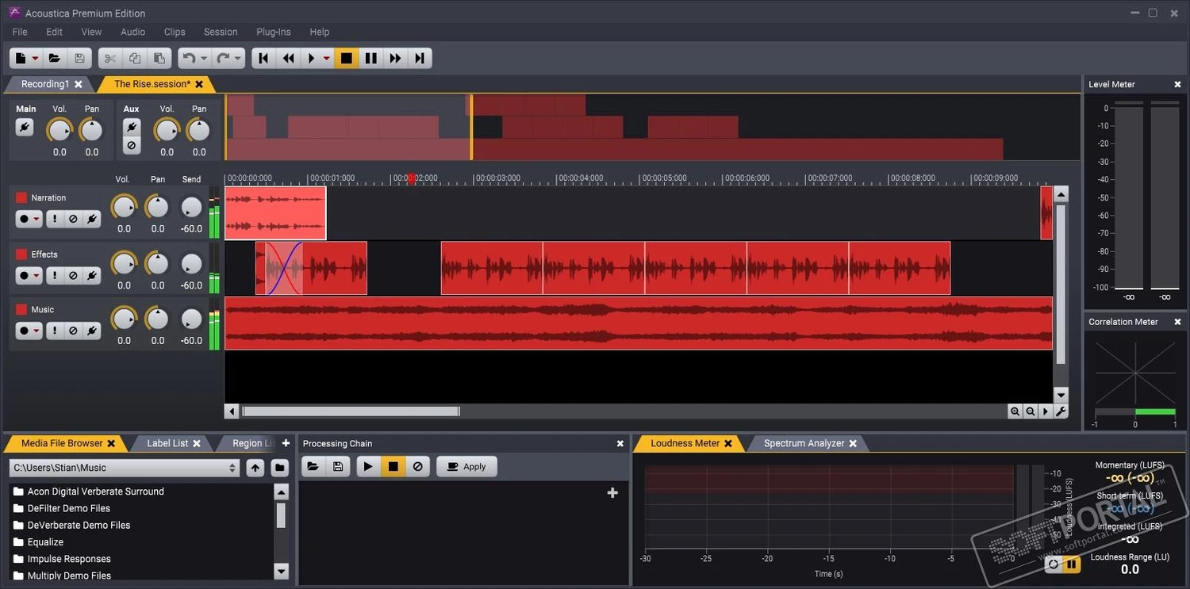Click save processing chain disk icon
1190x589 pixels.
pyautogui.click(x=338, y=466)
